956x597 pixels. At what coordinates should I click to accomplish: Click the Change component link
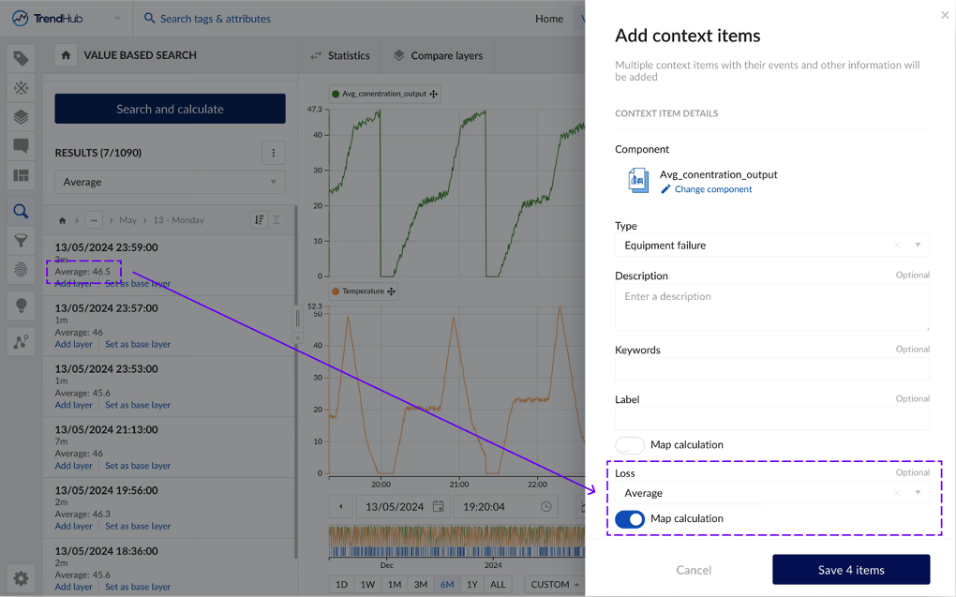[x=712, y=189]
